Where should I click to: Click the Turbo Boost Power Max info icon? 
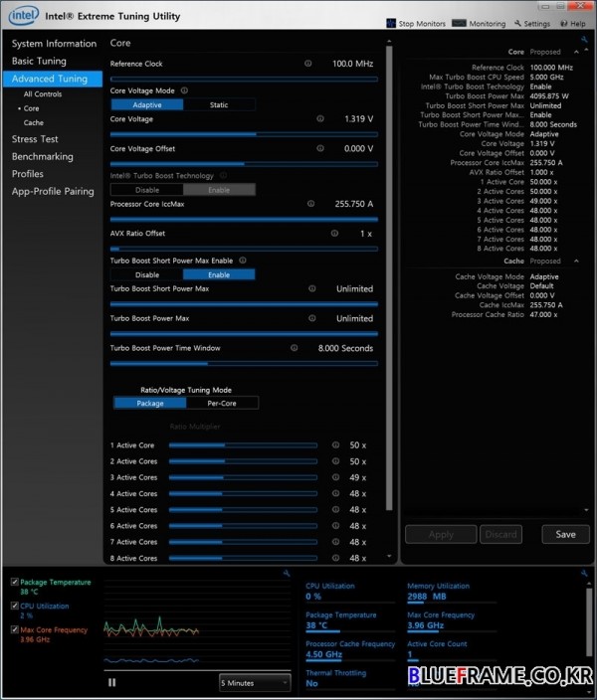tap(311, 318)
